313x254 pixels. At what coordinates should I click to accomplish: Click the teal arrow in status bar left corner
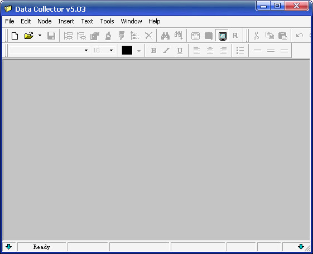coord(8,247)
